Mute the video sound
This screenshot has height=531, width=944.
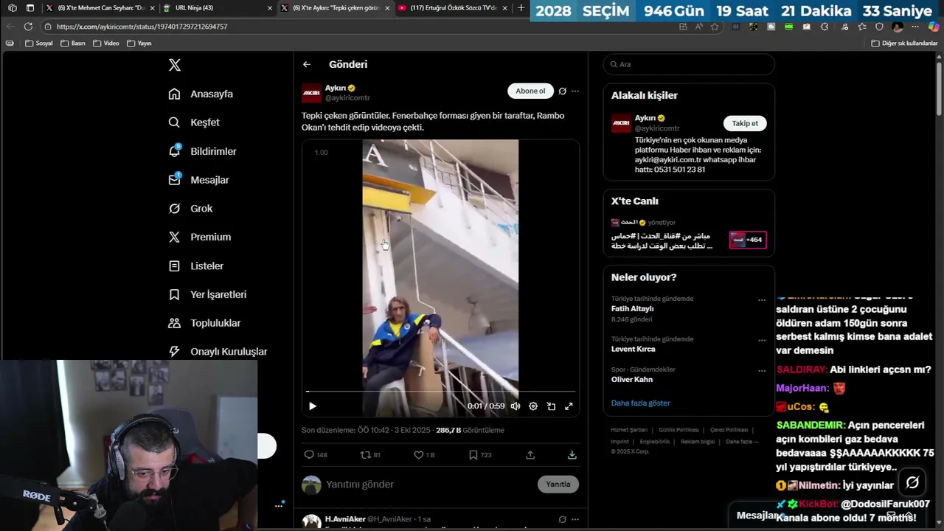(516, 406)
